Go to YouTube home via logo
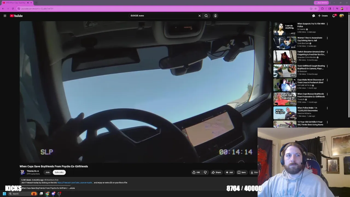Viewport: 350px width, 197px height. [x=16, y=16]
